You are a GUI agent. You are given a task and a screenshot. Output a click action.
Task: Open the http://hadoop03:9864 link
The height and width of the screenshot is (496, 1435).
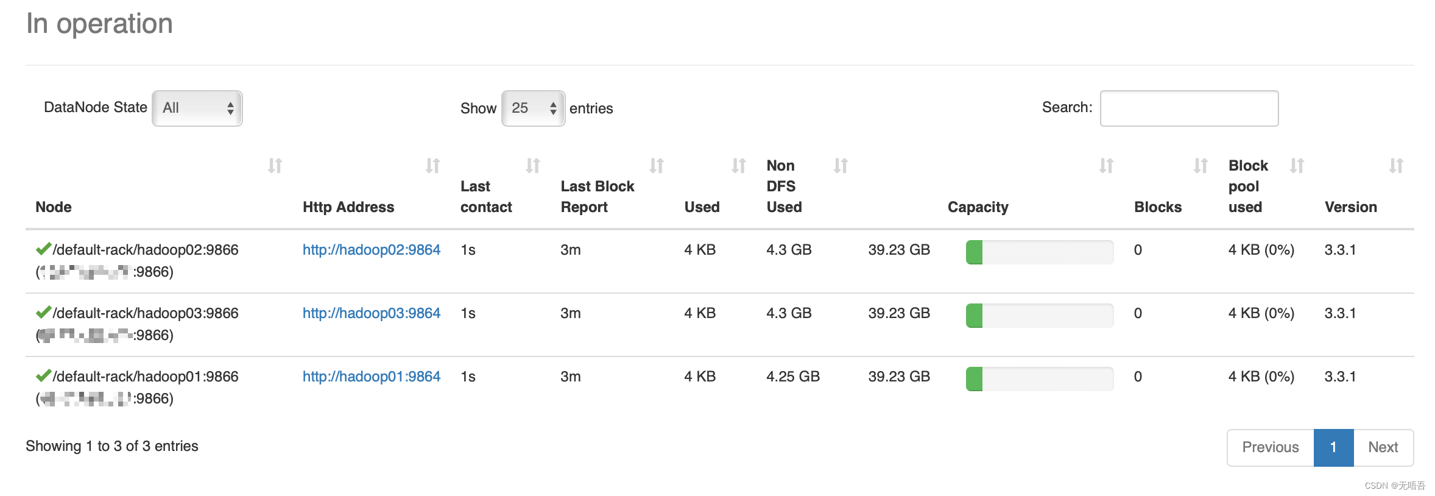371,313
